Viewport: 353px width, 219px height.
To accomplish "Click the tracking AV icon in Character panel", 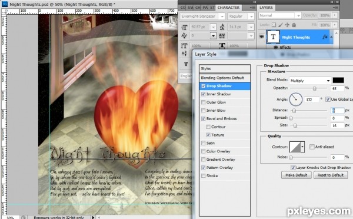I will point(222,35).
